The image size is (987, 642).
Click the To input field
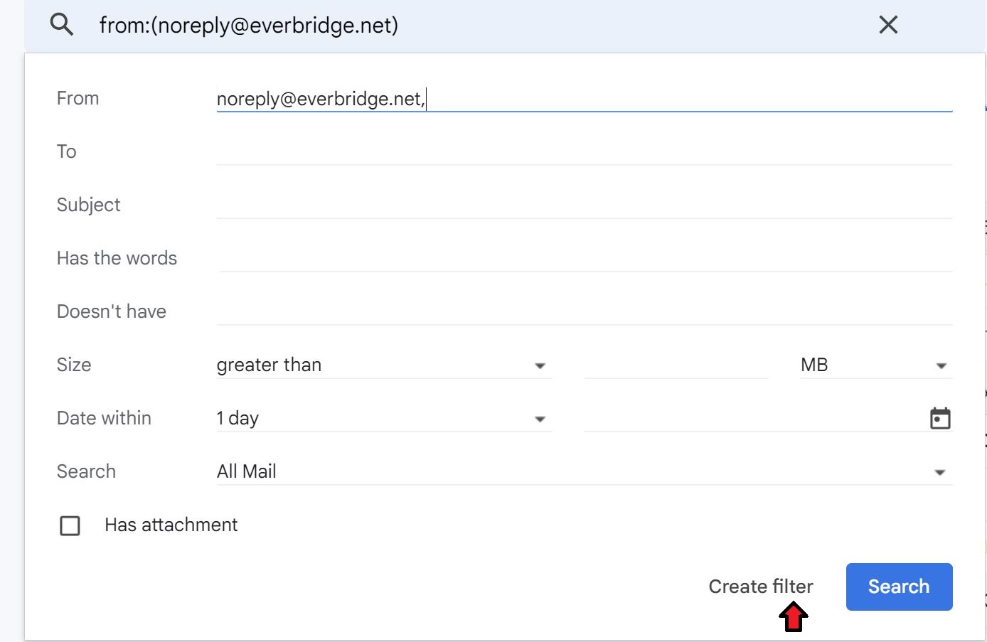[585, 151]
